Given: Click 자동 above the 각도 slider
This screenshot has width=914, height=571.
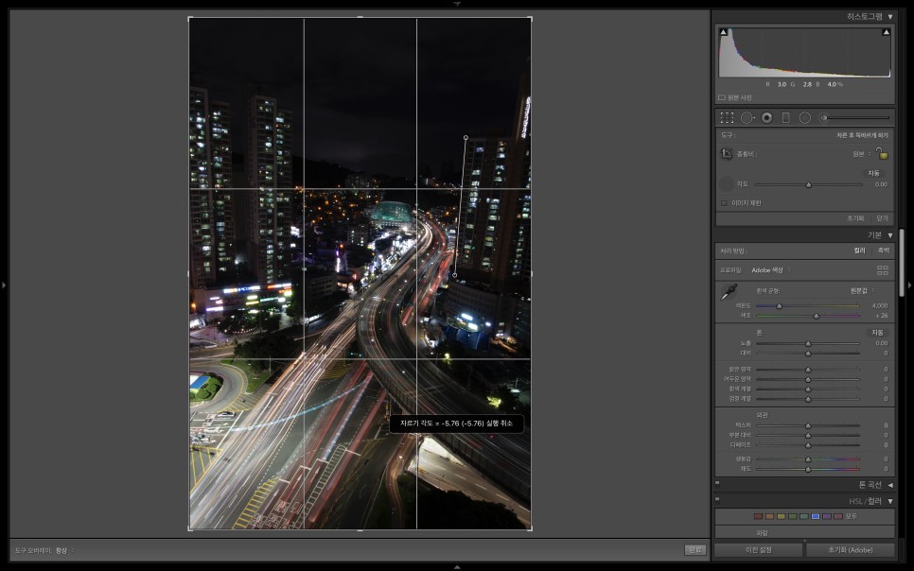Looking at the screenshot, I should tap(873, 173).
